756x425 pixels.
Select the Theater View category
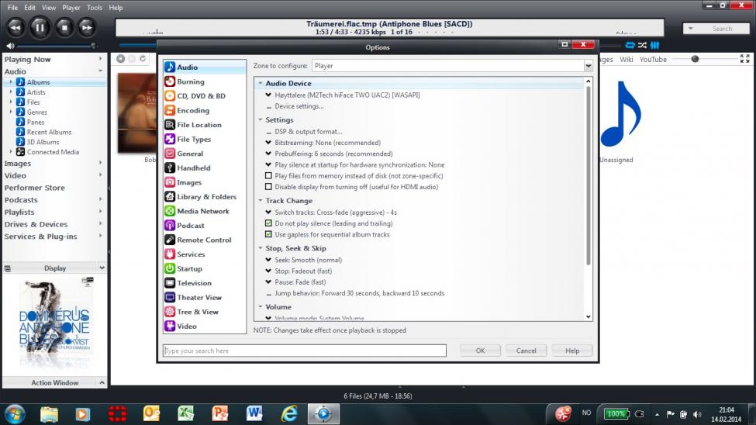tap(198, 297)
